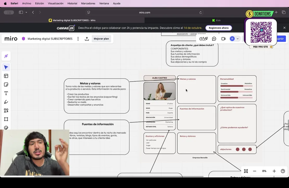Select the cursor selection tool
The image size is (289, 188).
coord(6,67)
